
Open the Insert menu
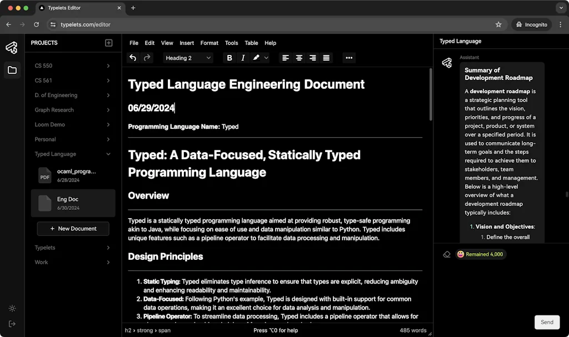(x=187, y=43)
